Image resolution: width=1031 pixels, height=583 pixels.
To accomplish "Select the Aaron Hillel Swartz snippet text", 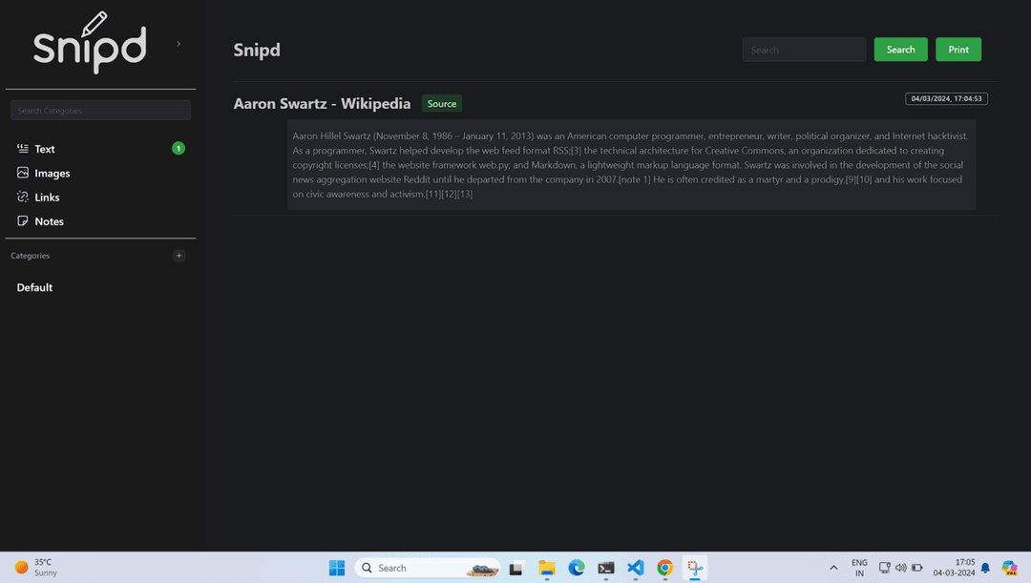I will coord(631,165).
